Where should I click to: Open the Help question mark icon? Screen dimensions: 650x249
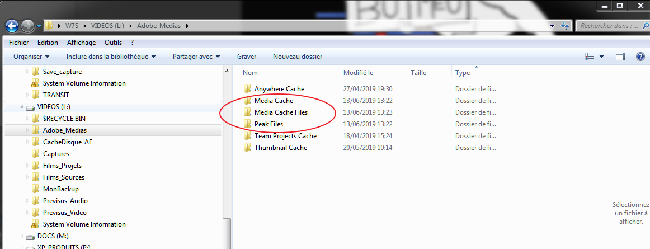640,57
